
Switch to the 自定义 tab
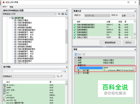pos(5,7)
